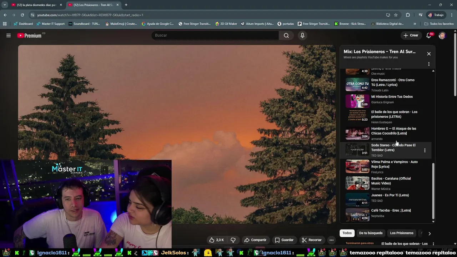Open Vilma Palma e Vampiros thumbnail

[357, 167]
